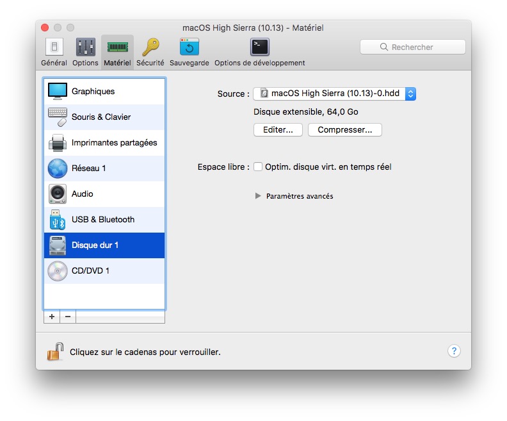507x421 pixels.
Task: Select the USB & Bluetooth icon
Action: point(58,219)
